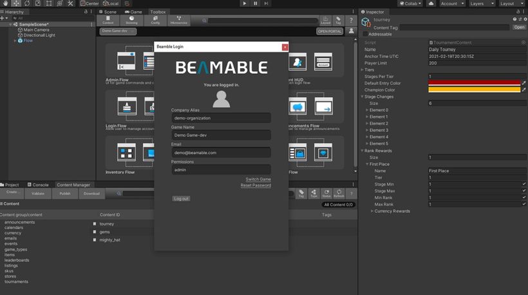Click the Status filter icon in Content Manager
Viewport: 528px width, 295px height.
(326, 193)
